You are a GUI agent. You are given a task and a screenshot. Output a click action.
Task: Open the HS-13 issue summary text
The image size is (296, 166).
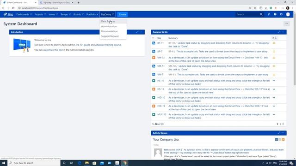pos(219,91)
